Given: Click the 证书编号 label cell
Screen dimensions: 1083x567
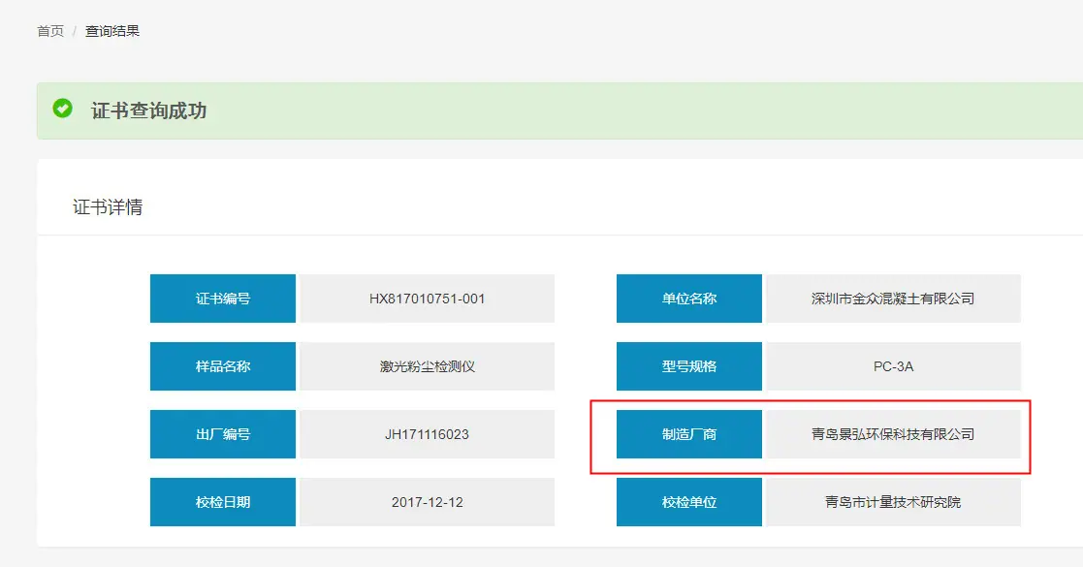Looking at the screenshot, I should click(222, 299).
